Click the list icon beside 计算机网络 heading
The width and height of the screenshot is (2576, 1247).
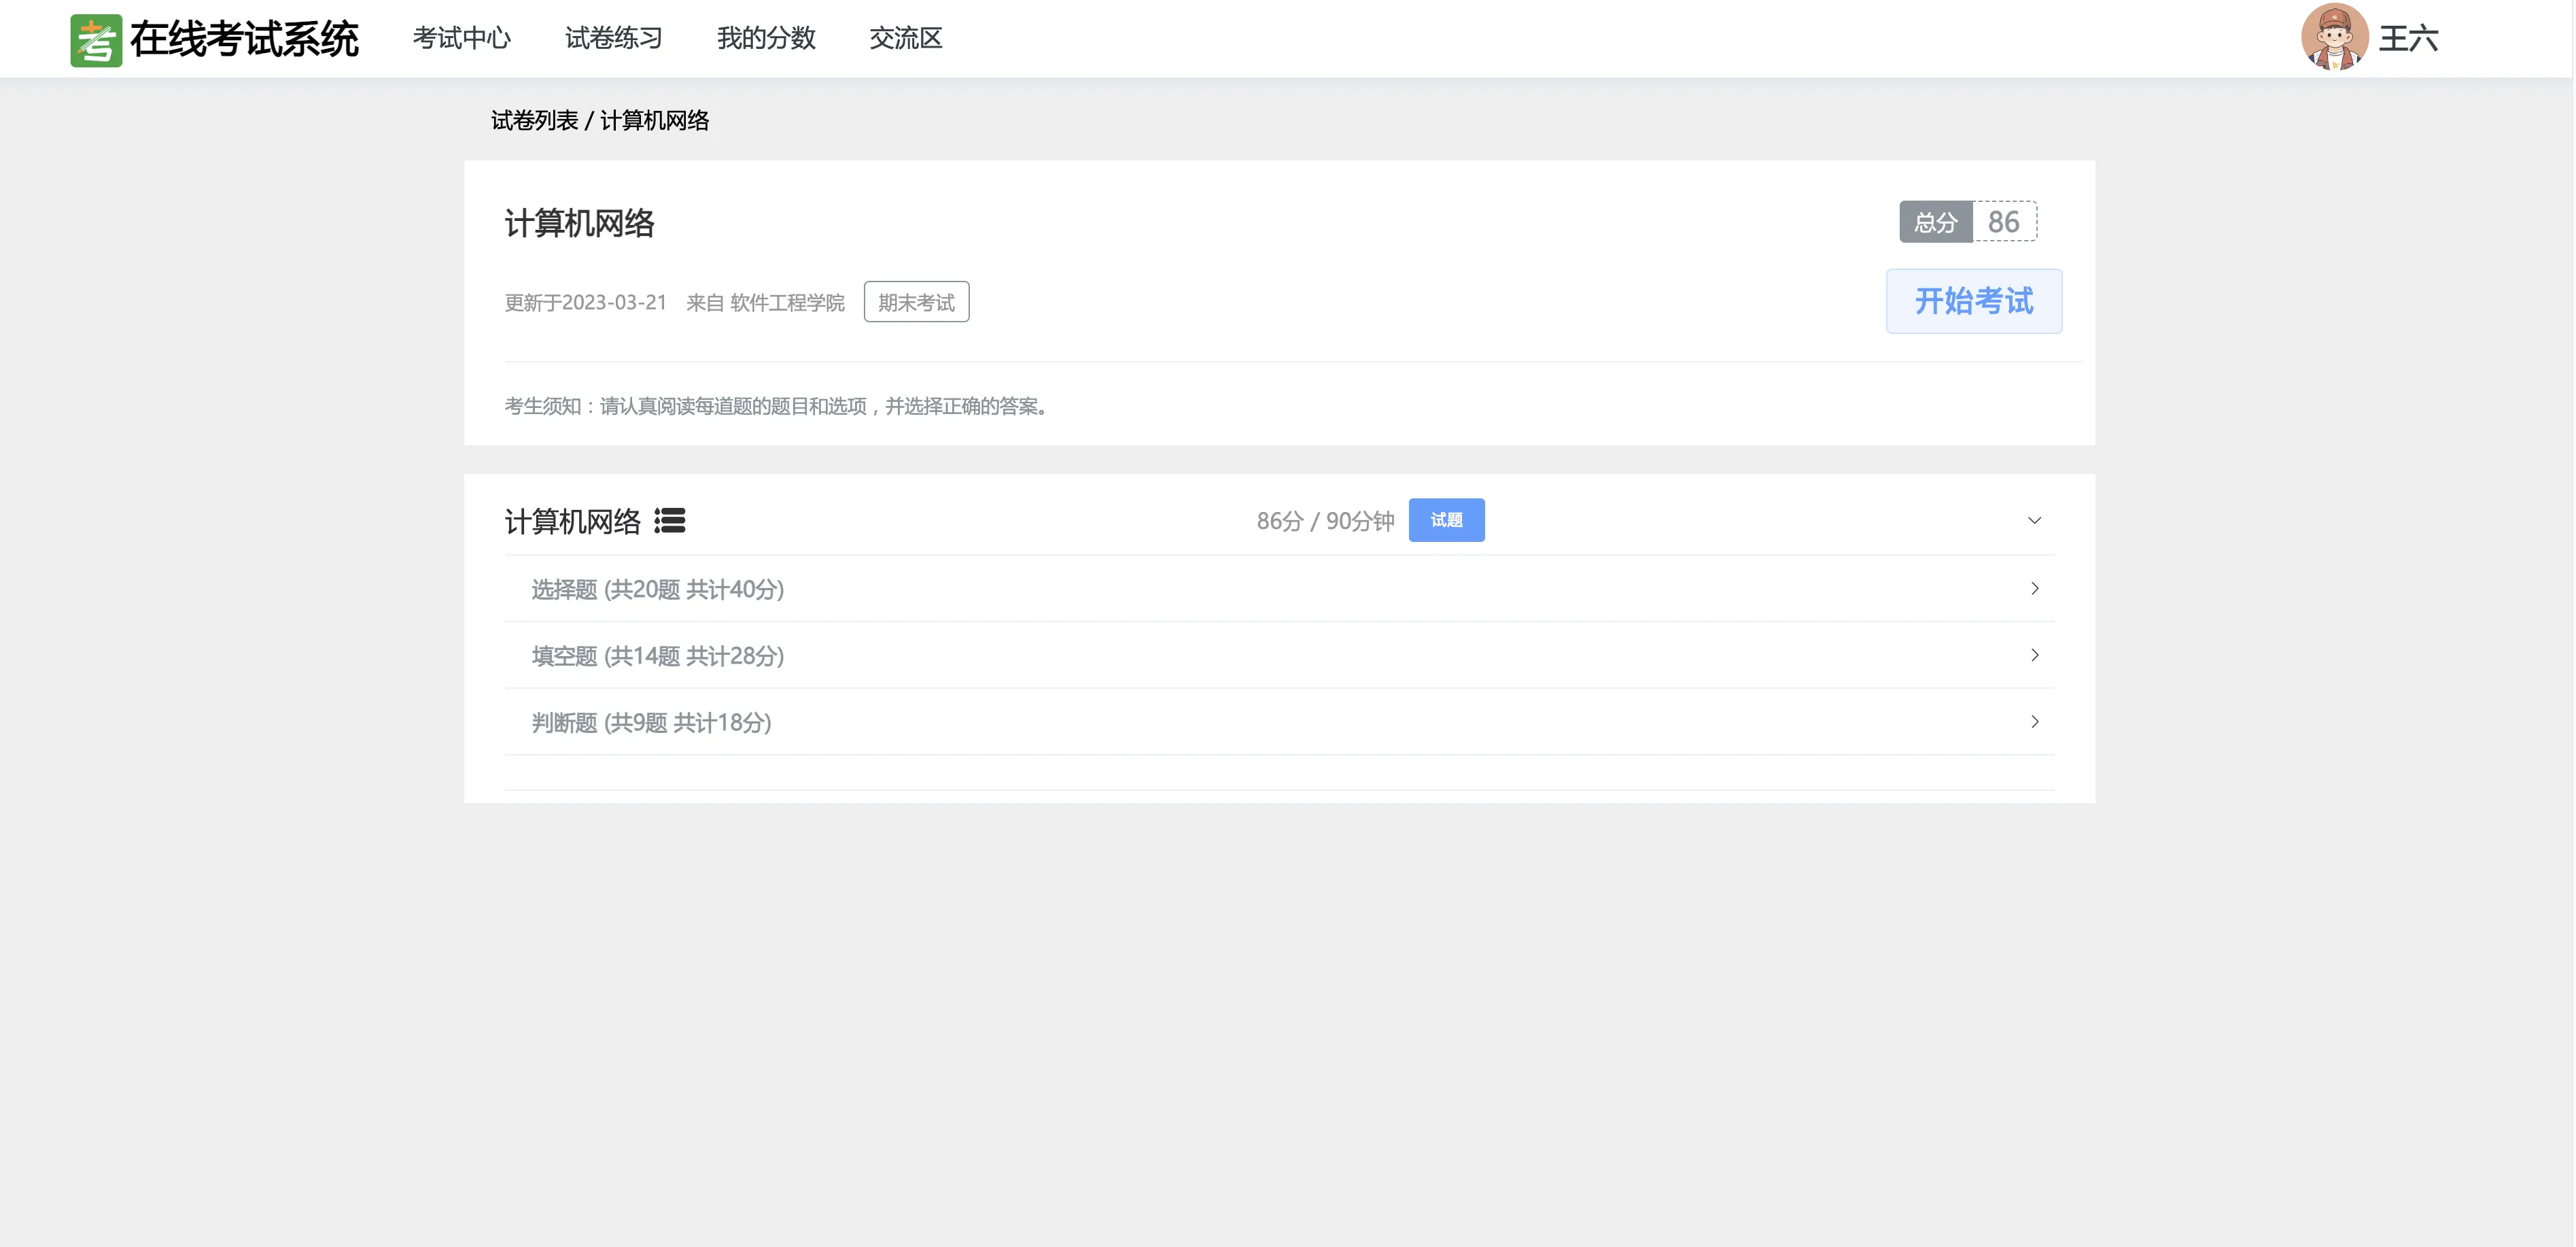[x=669, y=521]
